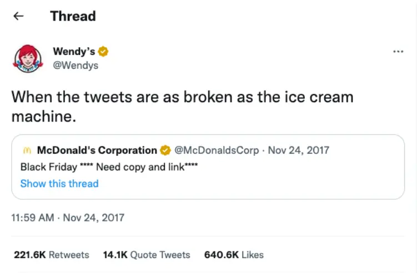Click Wendy's gold verified badge

[103, 52]
